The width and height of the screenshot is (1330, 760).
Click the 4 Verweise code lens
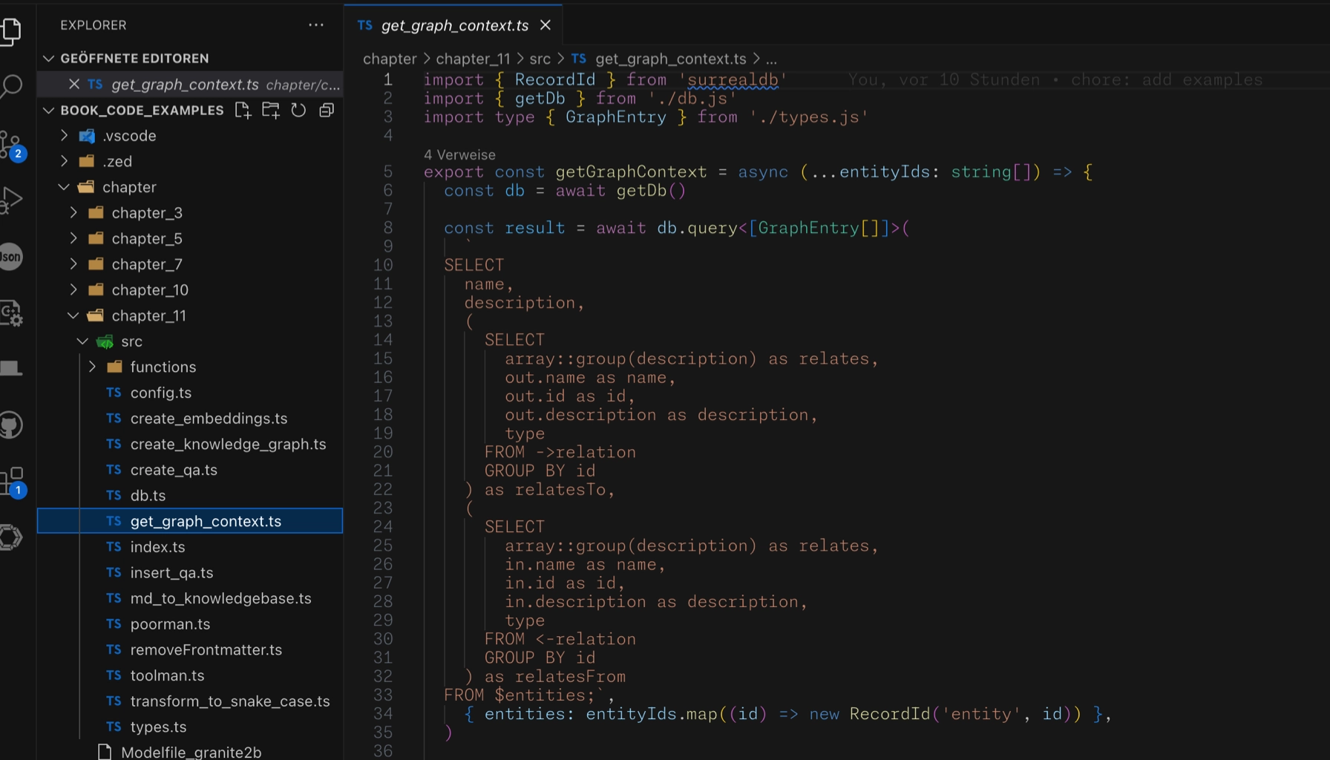pyautogui.click(x=459, y=154)
